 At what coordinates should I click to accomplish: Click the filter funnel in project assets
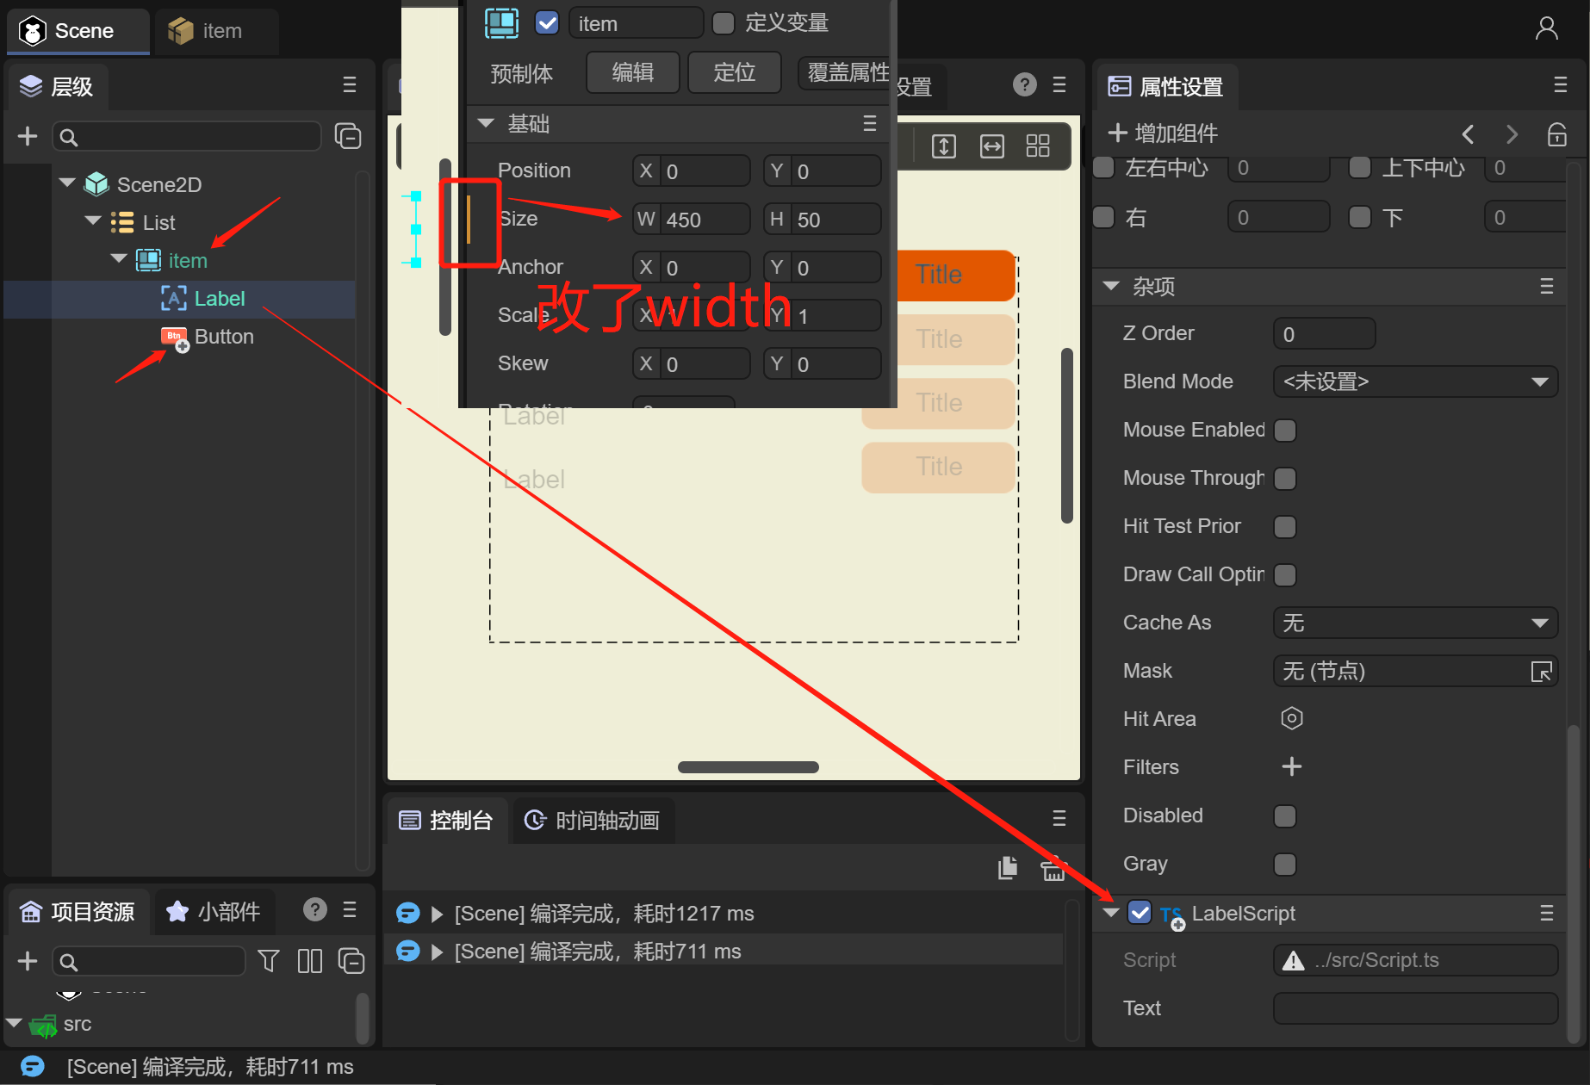(x=269, y=961)
